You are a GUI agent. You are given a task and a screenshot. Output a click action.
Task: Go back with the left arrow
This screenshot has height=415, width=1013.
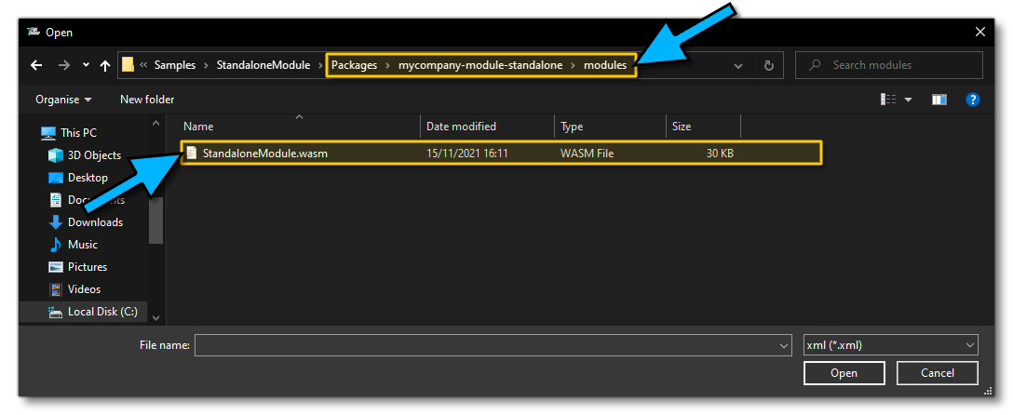pos(36,65)
